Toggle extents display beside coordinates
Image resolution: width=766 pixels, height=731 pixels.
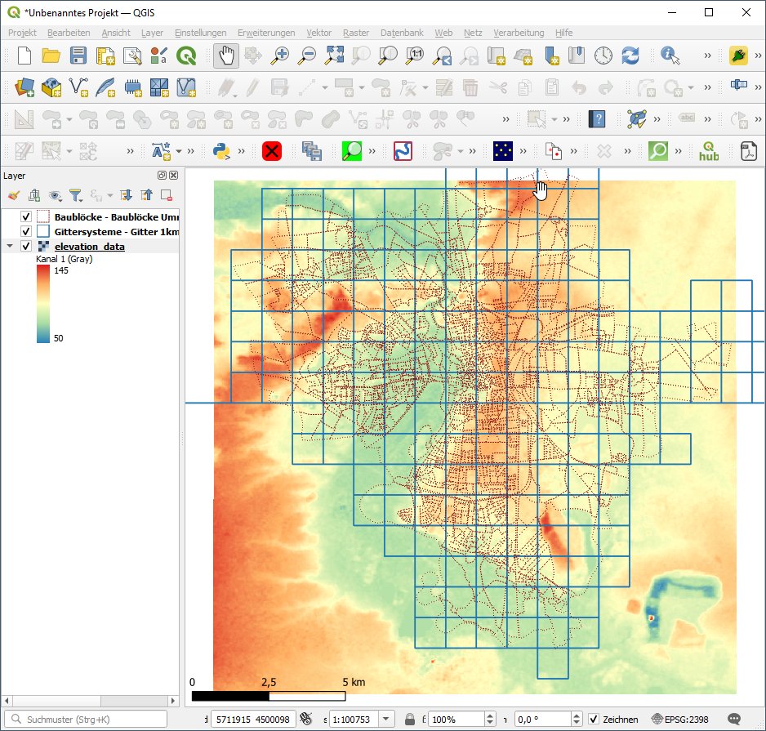click(x=305, y=719)
